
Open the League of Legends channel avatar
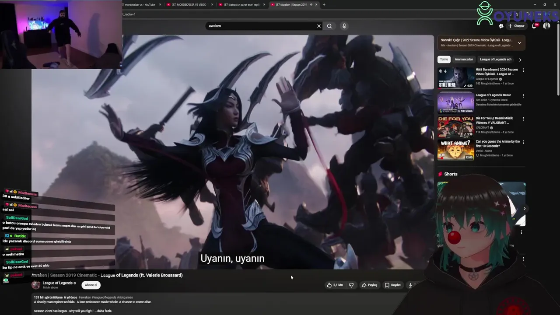[x=36, y=285]
